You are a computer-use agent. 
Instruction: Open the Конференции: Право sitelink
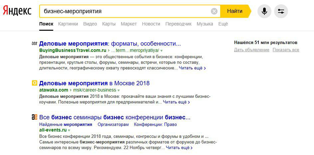pyautogui.click(x=155, y=124)
